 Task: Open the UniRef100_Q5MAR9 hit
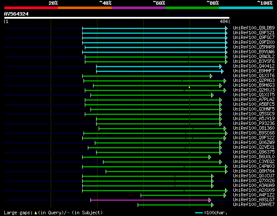point(254,47)
